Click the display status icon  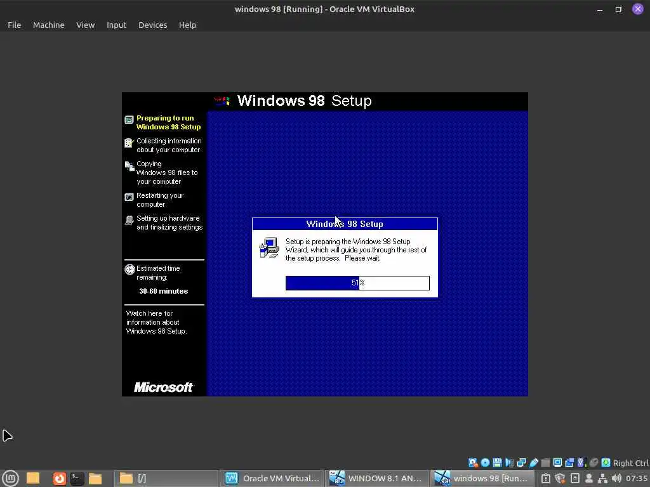coord(558,462)
